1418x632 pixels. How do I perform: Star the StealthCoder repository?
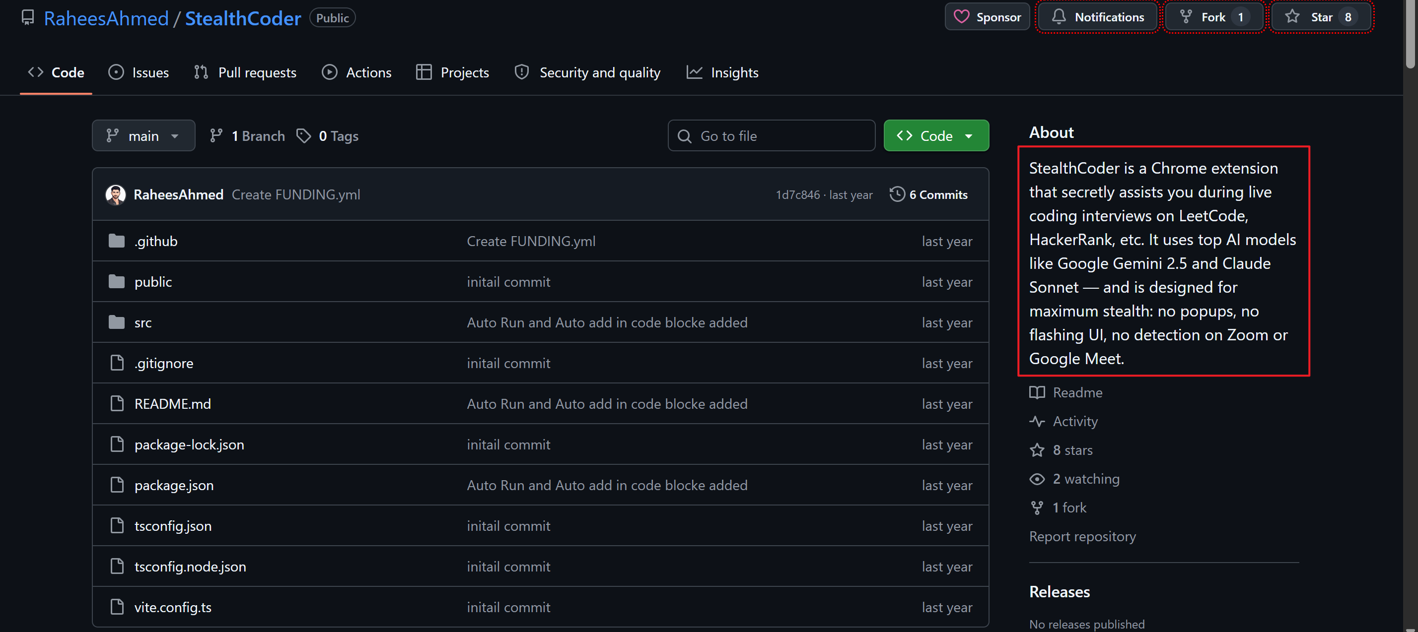(x=1321, y=17)
